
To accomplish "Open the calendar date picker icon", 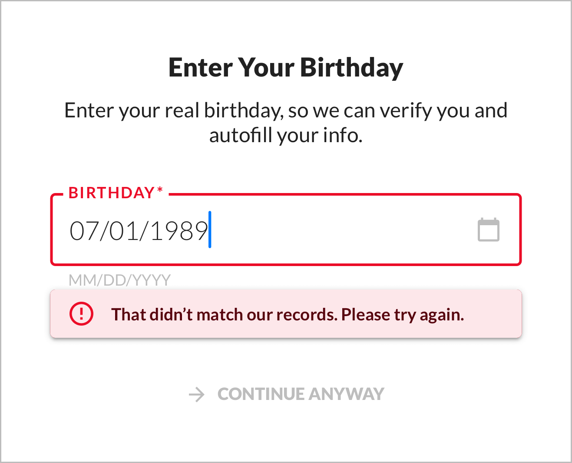I will pyautogui.click(x=488, y=230).
